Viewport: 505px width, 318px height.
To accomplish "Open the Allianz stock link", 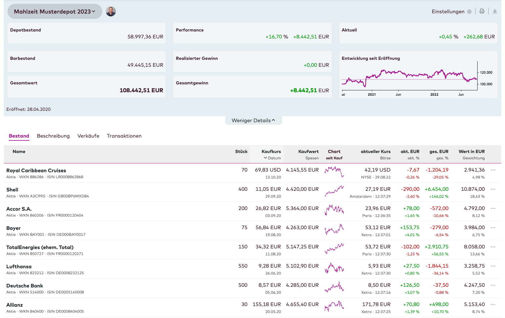I will 15,305.
